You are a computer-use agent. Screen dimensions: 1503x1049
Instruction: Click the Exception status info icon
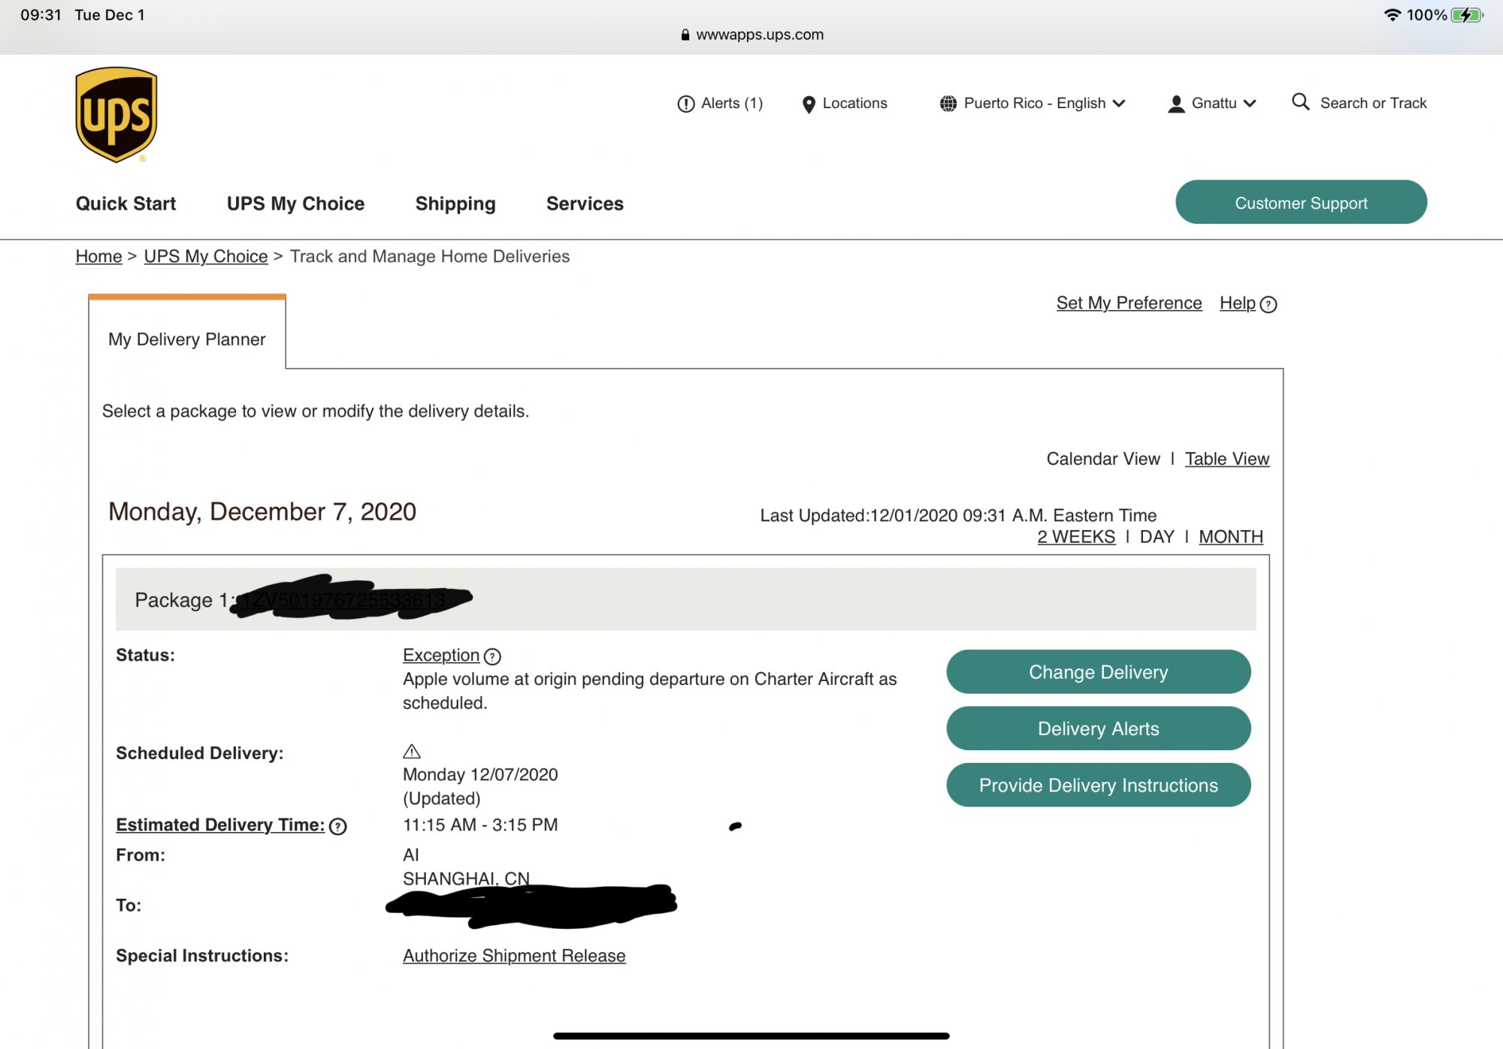[492, 657]
